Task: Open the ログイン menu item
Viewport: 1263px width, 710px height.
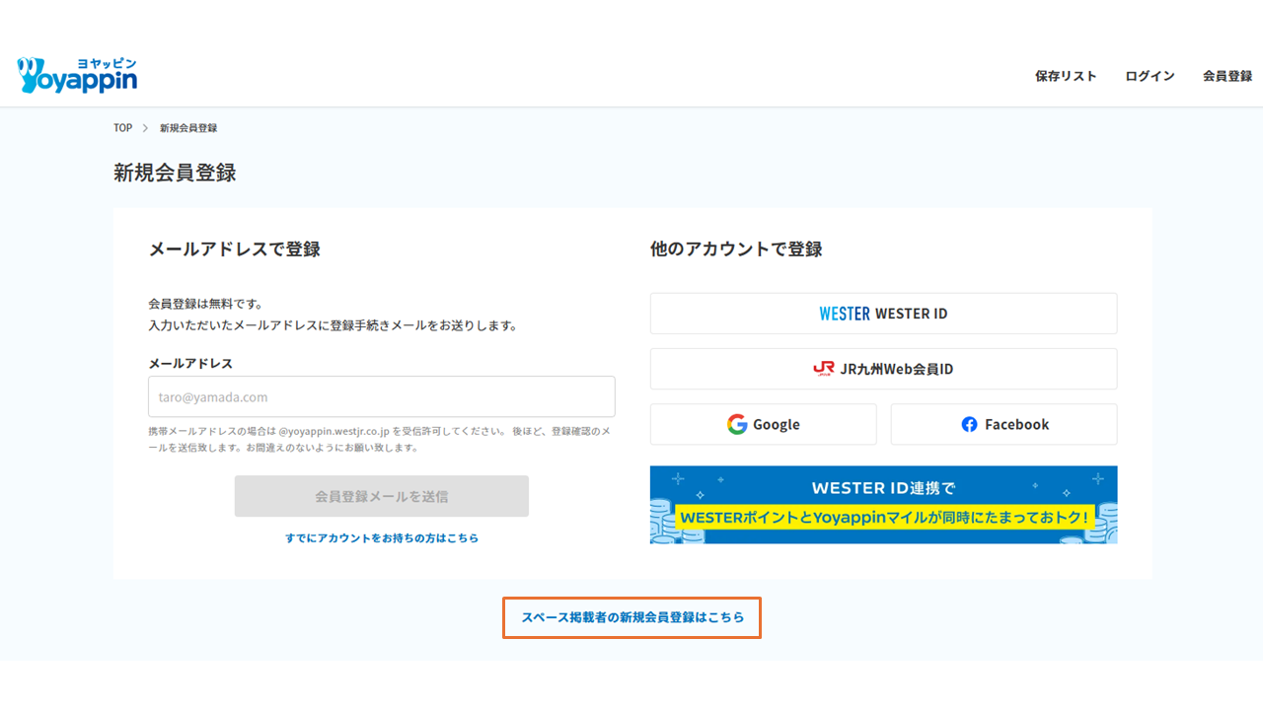Action: click(1150, 76)
